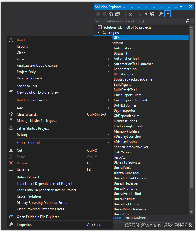This screenshot has width=196, height=231.
Task: Open Properties at menu bottom
Action: click(59, 225)
